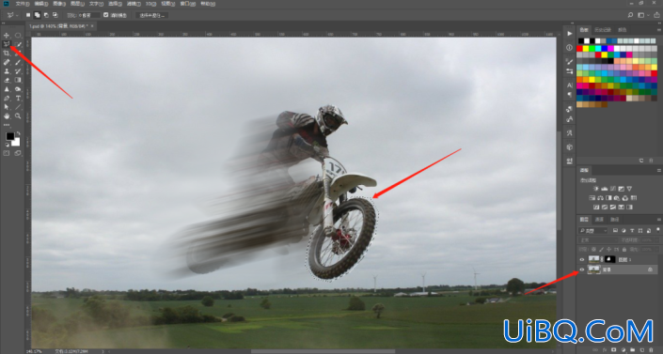Toggle the anti-alias checkbox in options bar

coord(105,15)
